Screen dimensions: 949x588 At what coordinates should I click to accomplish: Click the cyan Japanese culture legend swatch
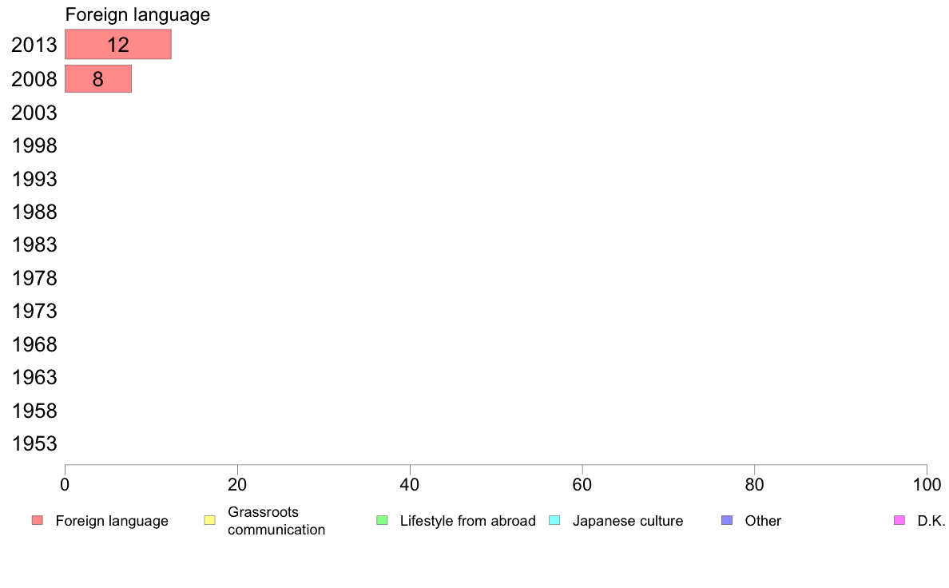(x=554, y=520)
